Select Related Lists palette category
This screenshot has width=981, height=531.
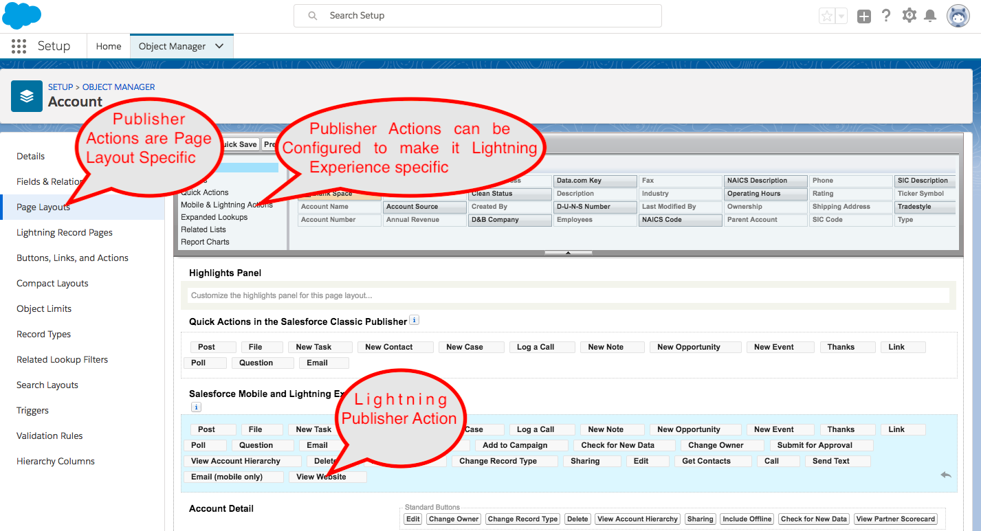click(x=203, y=229)
